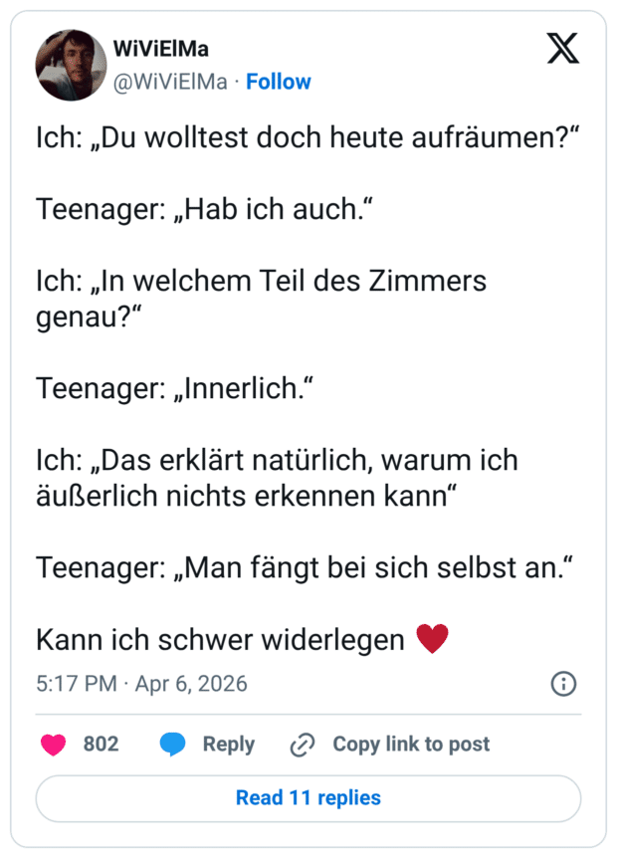Screen dimensions: 617x858
Task: Click the blue reply bubble icon
Action: [171, 745]
